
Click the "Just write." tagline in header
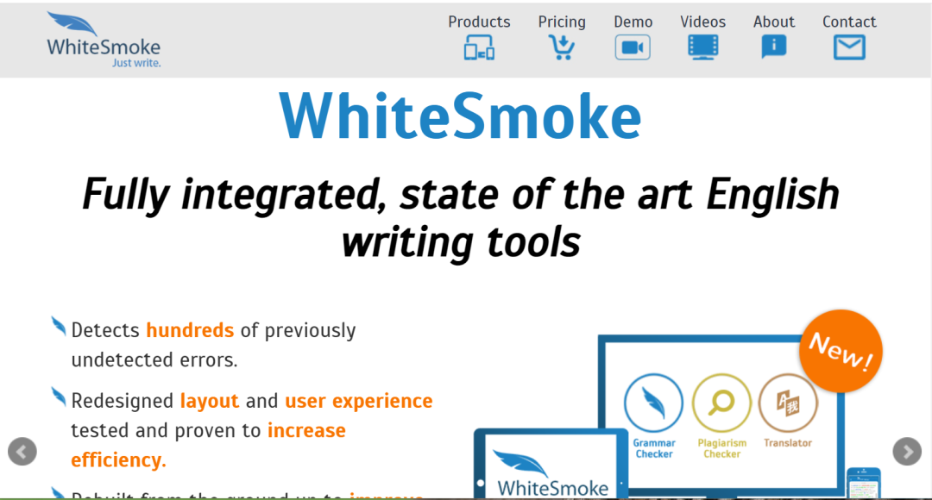136,63
